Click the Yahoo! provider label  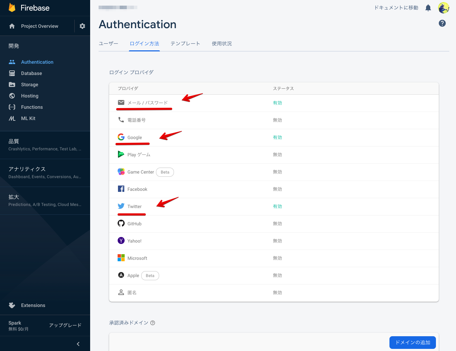point(135,241)
